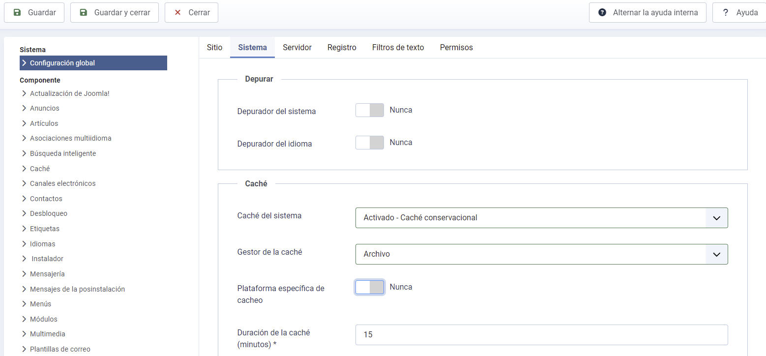Go to the Registro tab

pos(342,48)
